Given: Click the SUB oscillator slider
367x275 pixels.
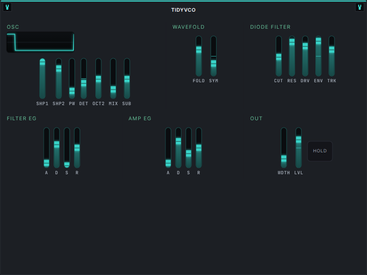Looking at the screenshot, I should click(127, 78).
